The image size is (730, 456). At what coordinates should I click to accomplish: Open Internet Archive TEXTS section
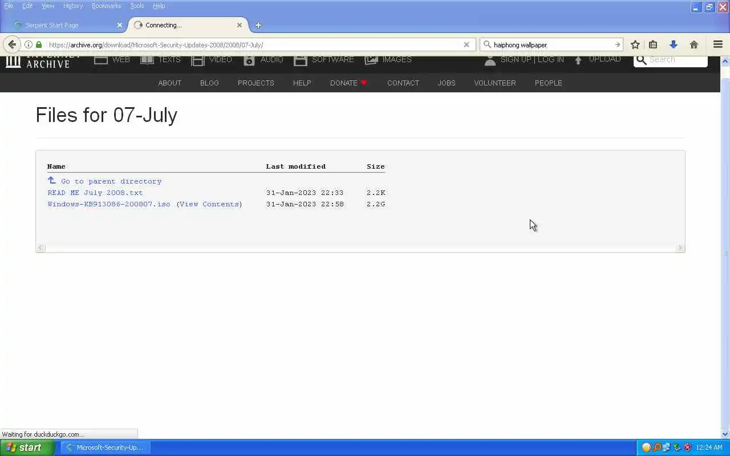160,59
